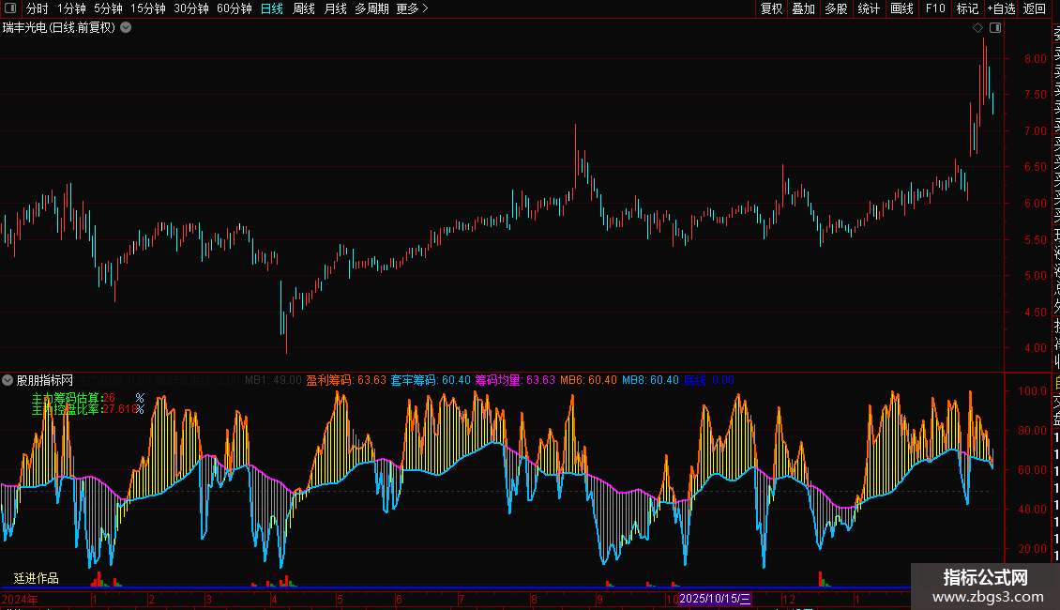Viewport: 1060px width, 610px height.
Task: Switch chart to 周线 weekly period
Action: point(304,8)
